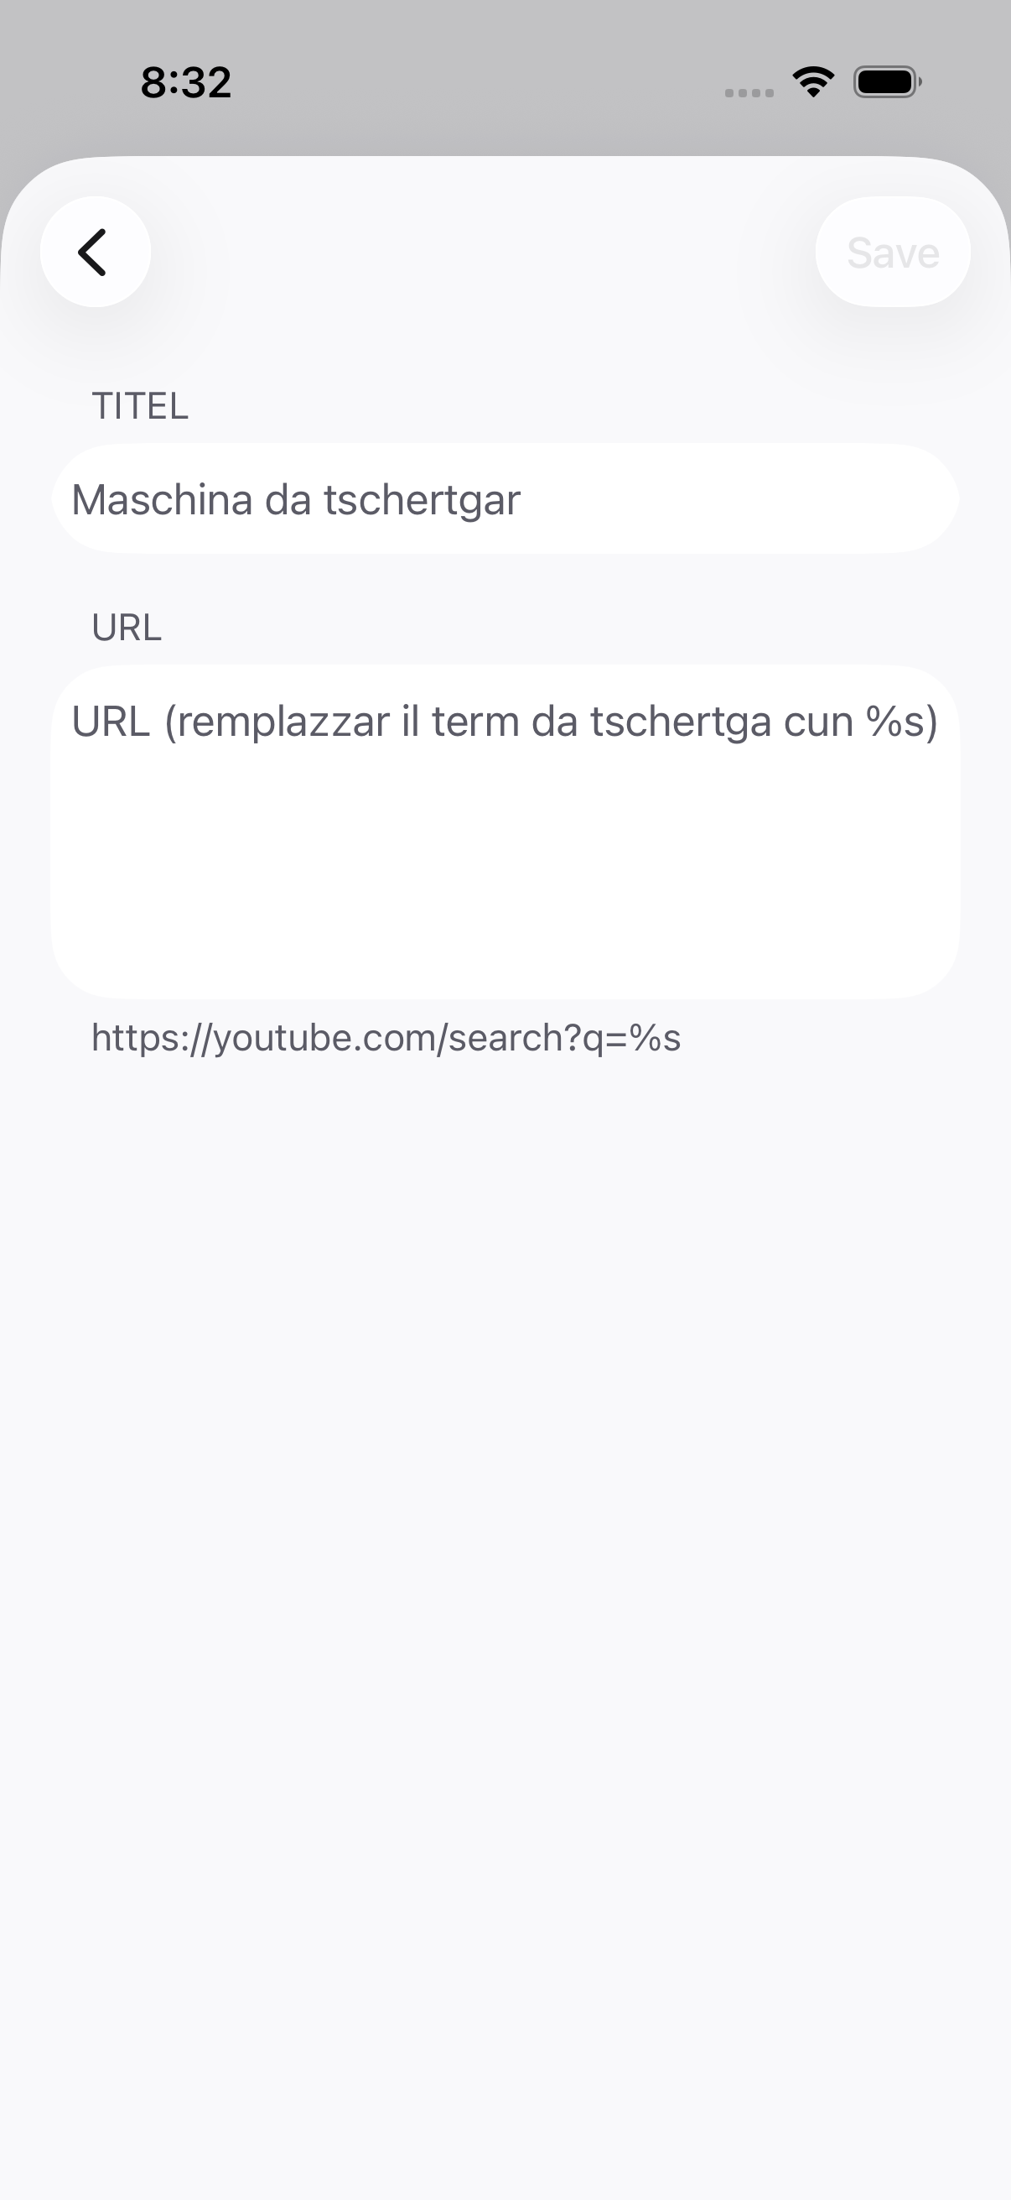
Task: Click the https:// prefix of the example hint
Action: click(x=151, y=1038)
